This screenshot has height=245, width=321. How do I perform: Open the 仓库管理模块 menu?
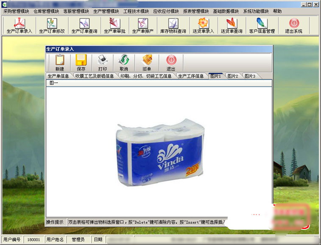click(x=46, y=11)
